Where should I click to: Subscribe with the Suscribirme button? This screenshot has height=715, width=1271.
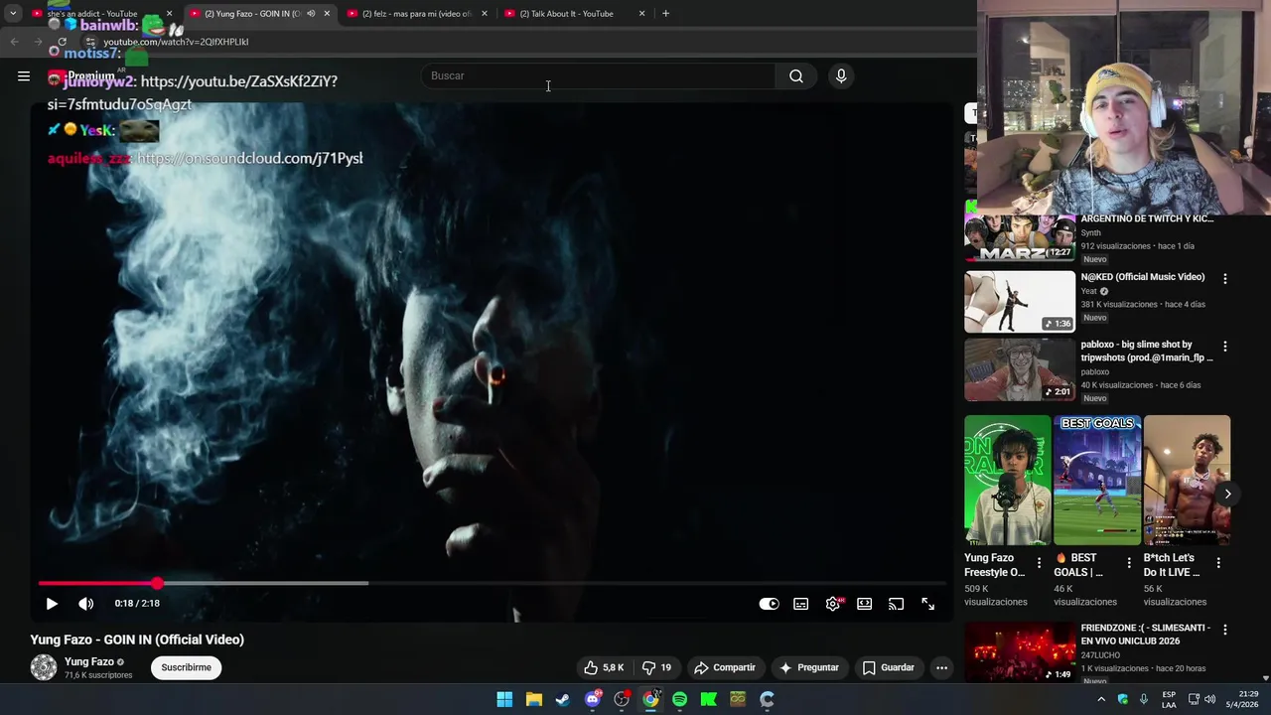(187, 667)
